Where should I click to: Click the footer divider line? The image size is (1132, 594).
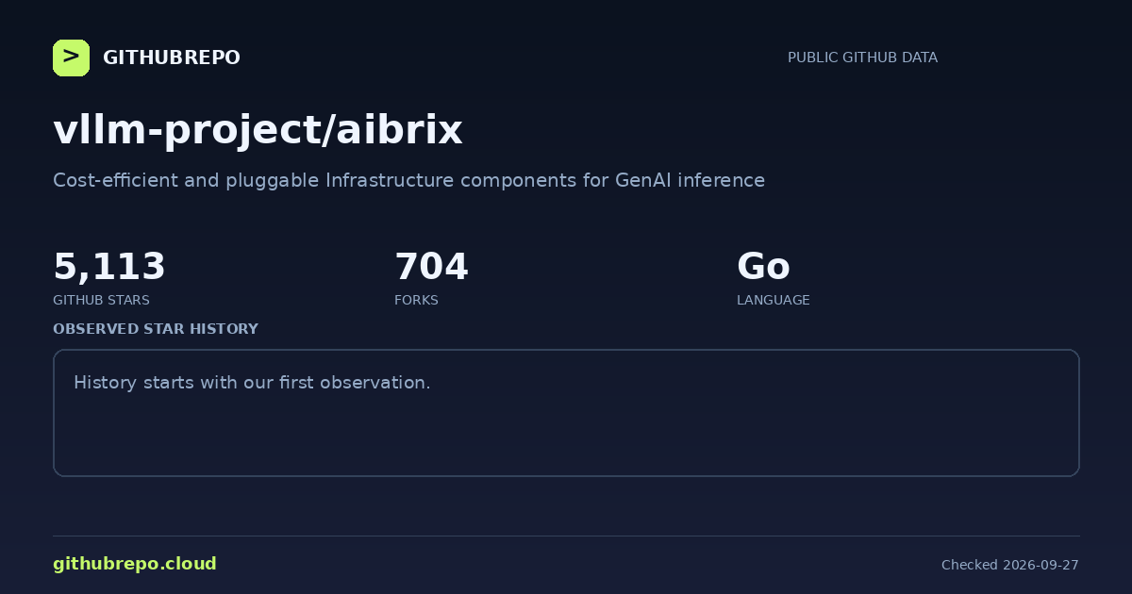tap(566, 536)
